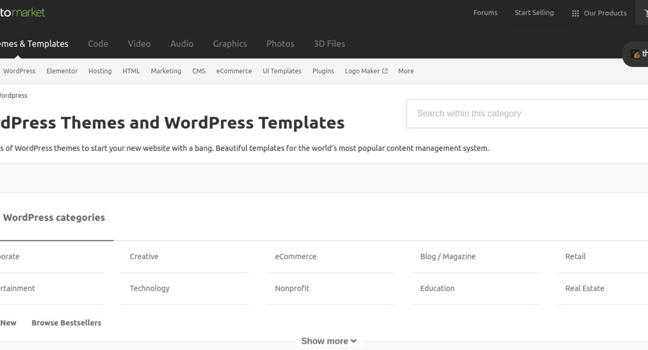This screenshot has width=648, height=350.
Task: Open the eCommerce category in the list
Action: (296, 257)
